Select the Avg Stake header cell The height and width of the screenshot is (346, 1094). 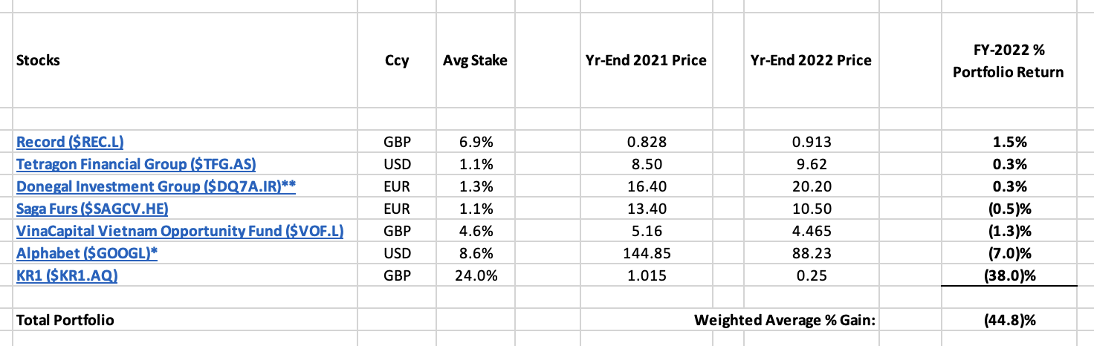click(x=475, y=60)
